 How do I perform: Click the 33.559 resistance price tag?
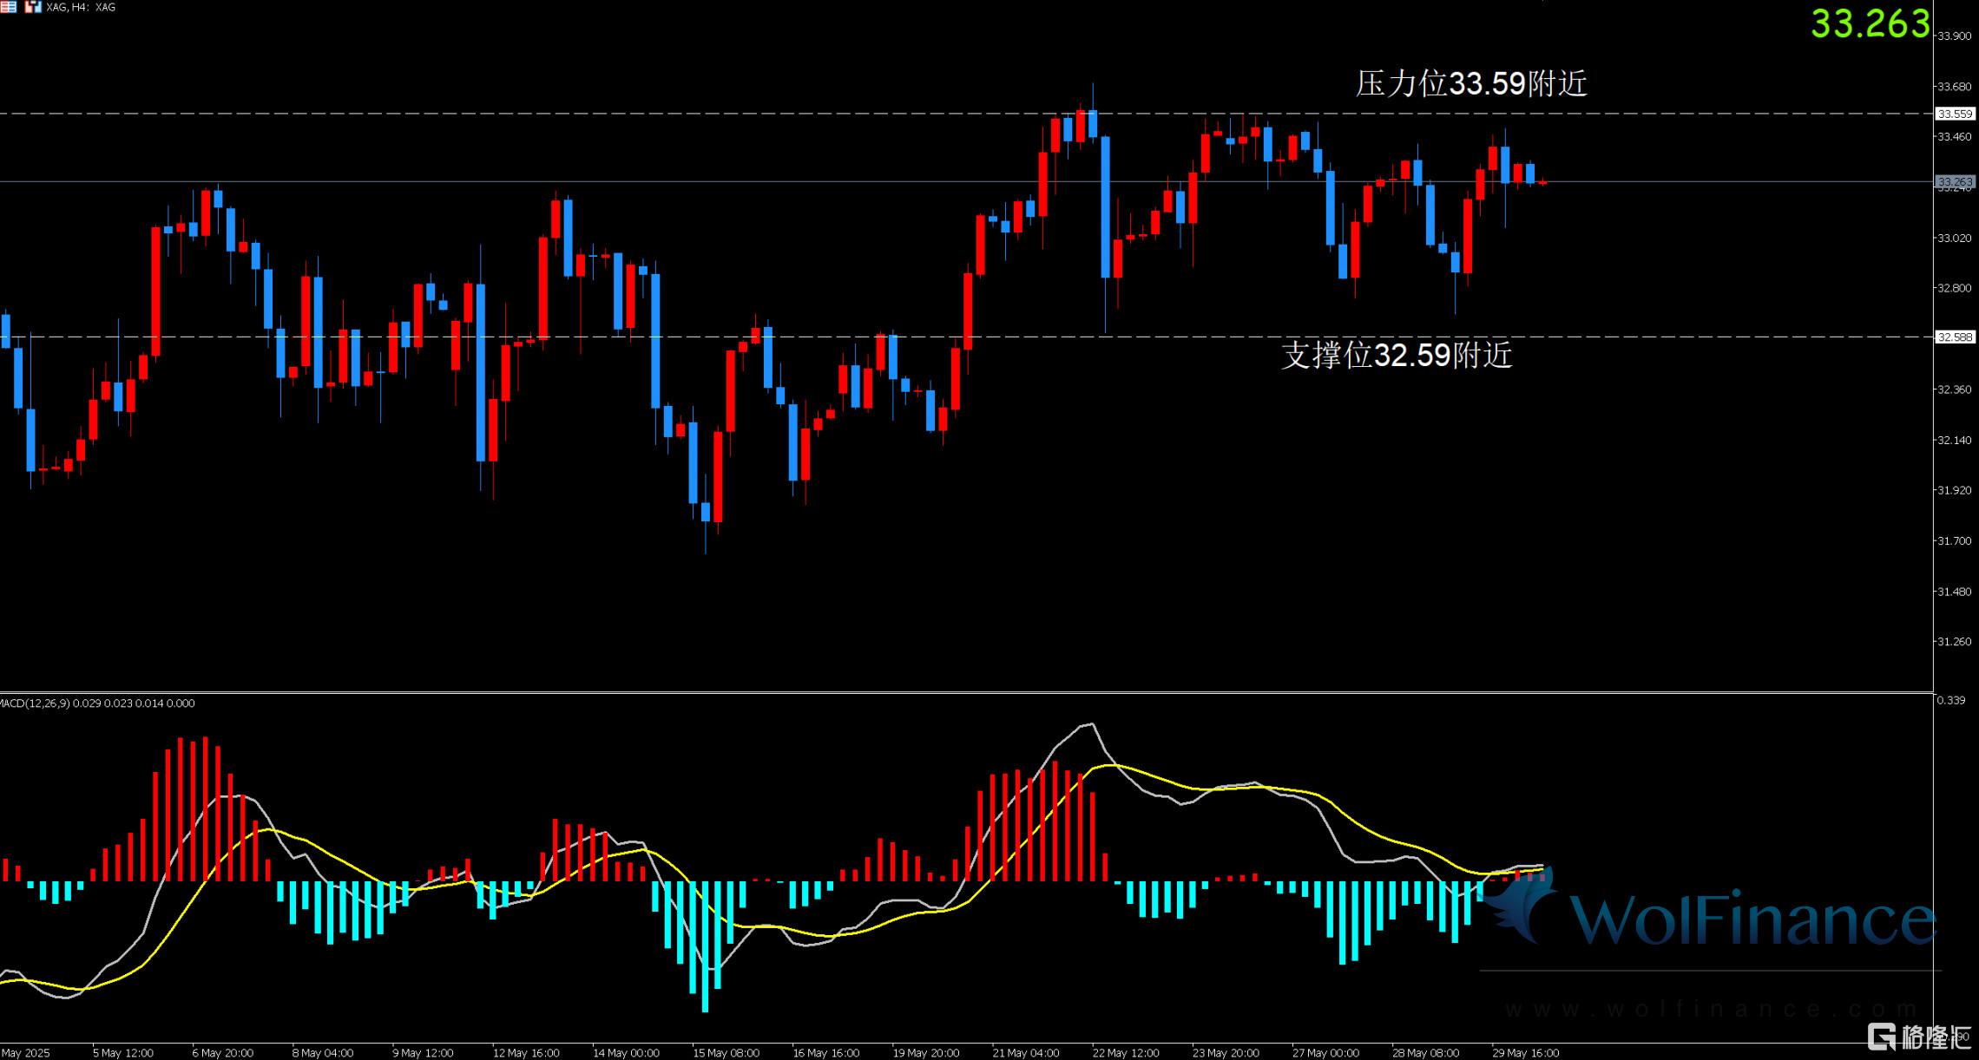[1955, 115]
